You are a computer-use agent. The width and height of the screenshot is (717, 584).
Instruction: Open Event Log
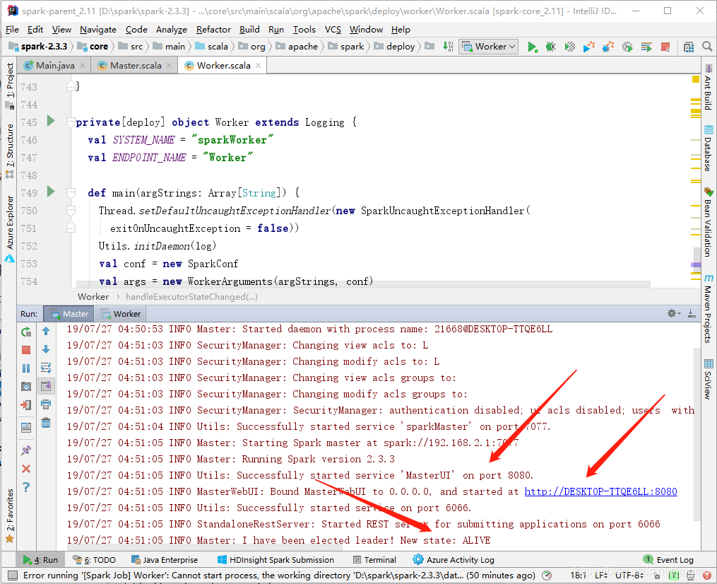coord(668,560)
